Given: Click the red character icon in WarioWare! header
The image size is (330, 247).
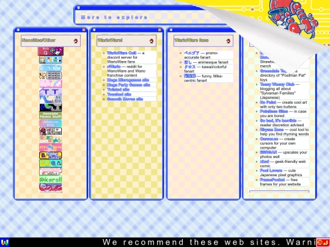Looking at the screenshot, I should coord(152,41).
